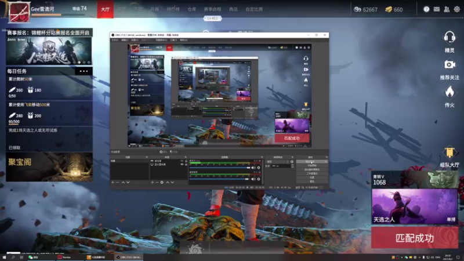Add a new source in OBS

coord(153,182)
